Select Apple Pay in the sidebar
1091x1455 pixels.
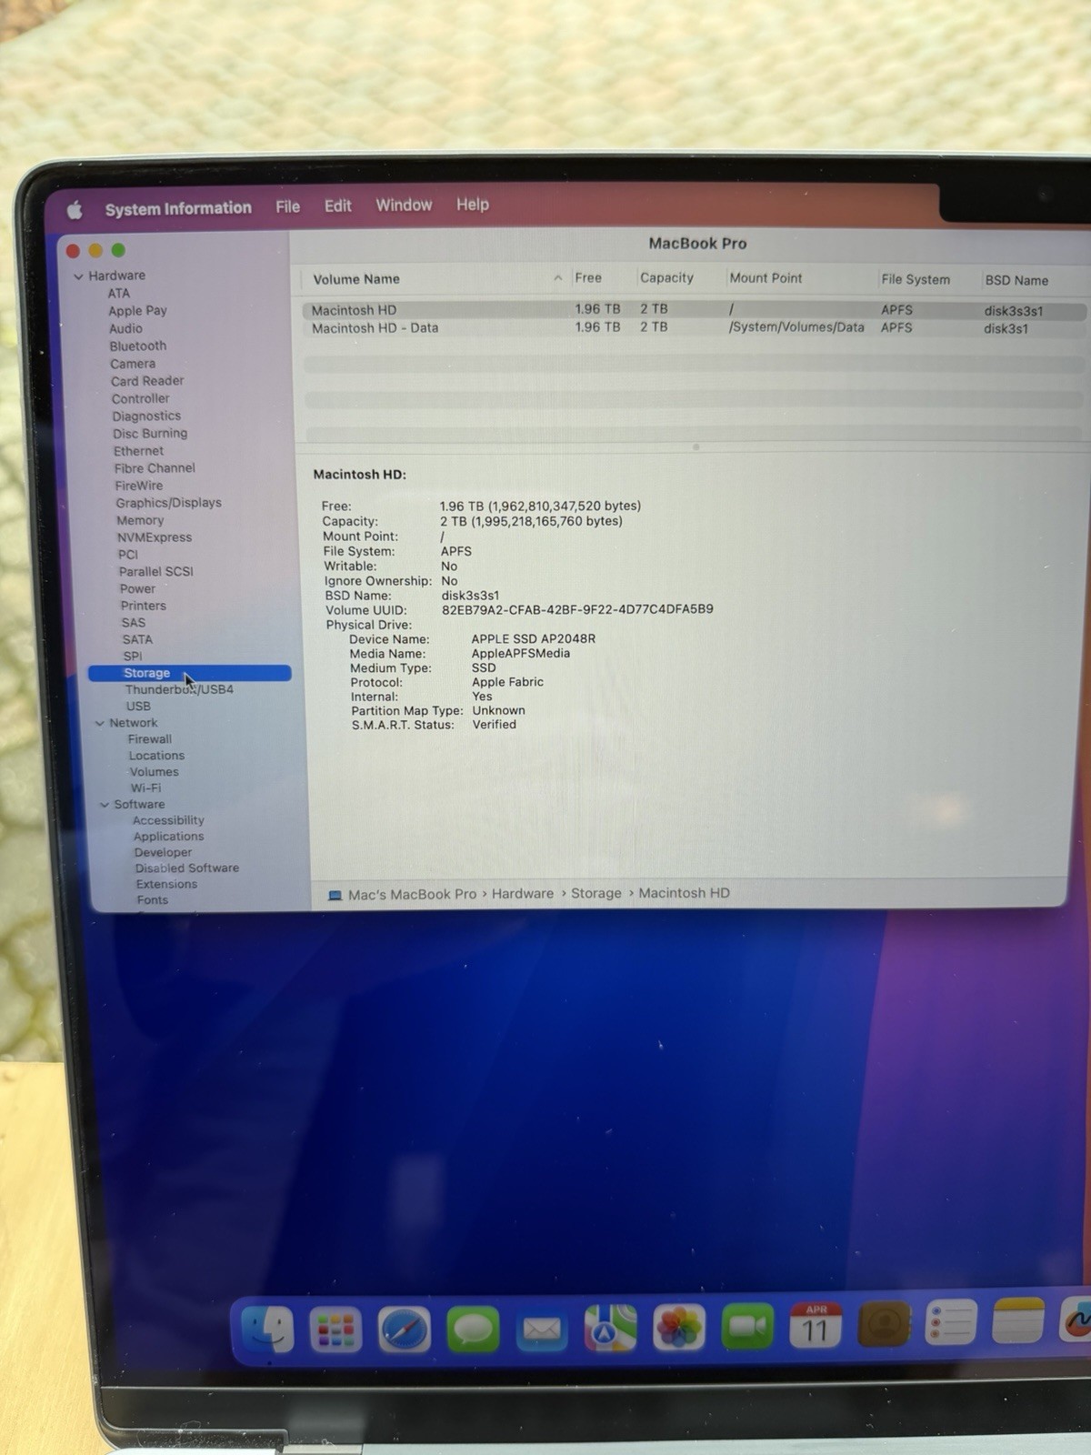click(137, 310)
